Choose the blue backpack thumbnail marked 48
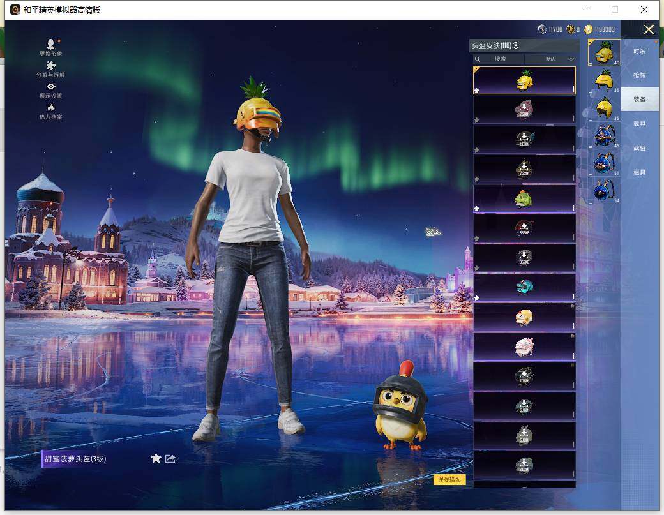 tap(604, 135)
